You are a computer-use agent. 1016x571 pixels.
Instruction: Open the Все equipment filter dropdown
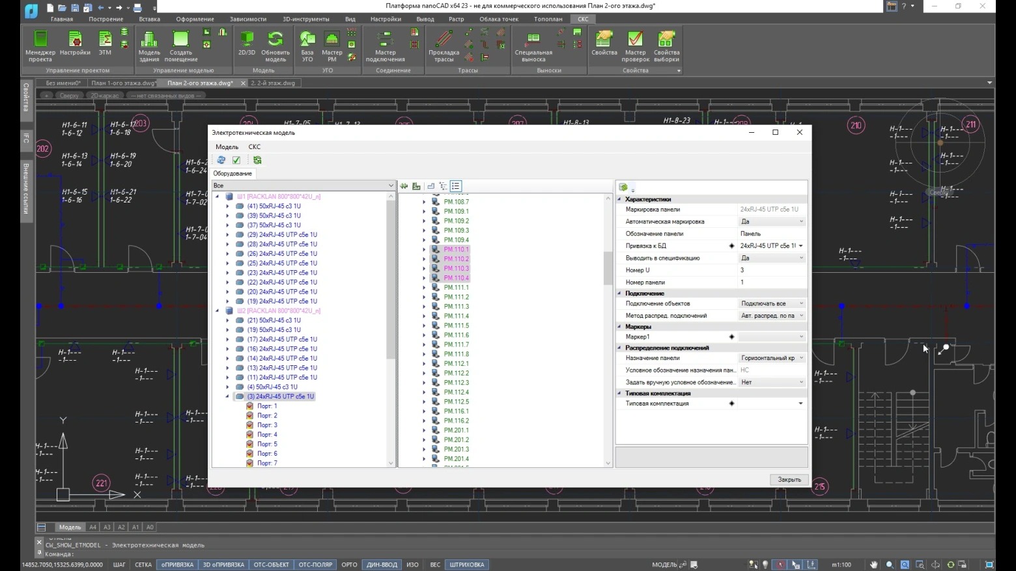390,186
